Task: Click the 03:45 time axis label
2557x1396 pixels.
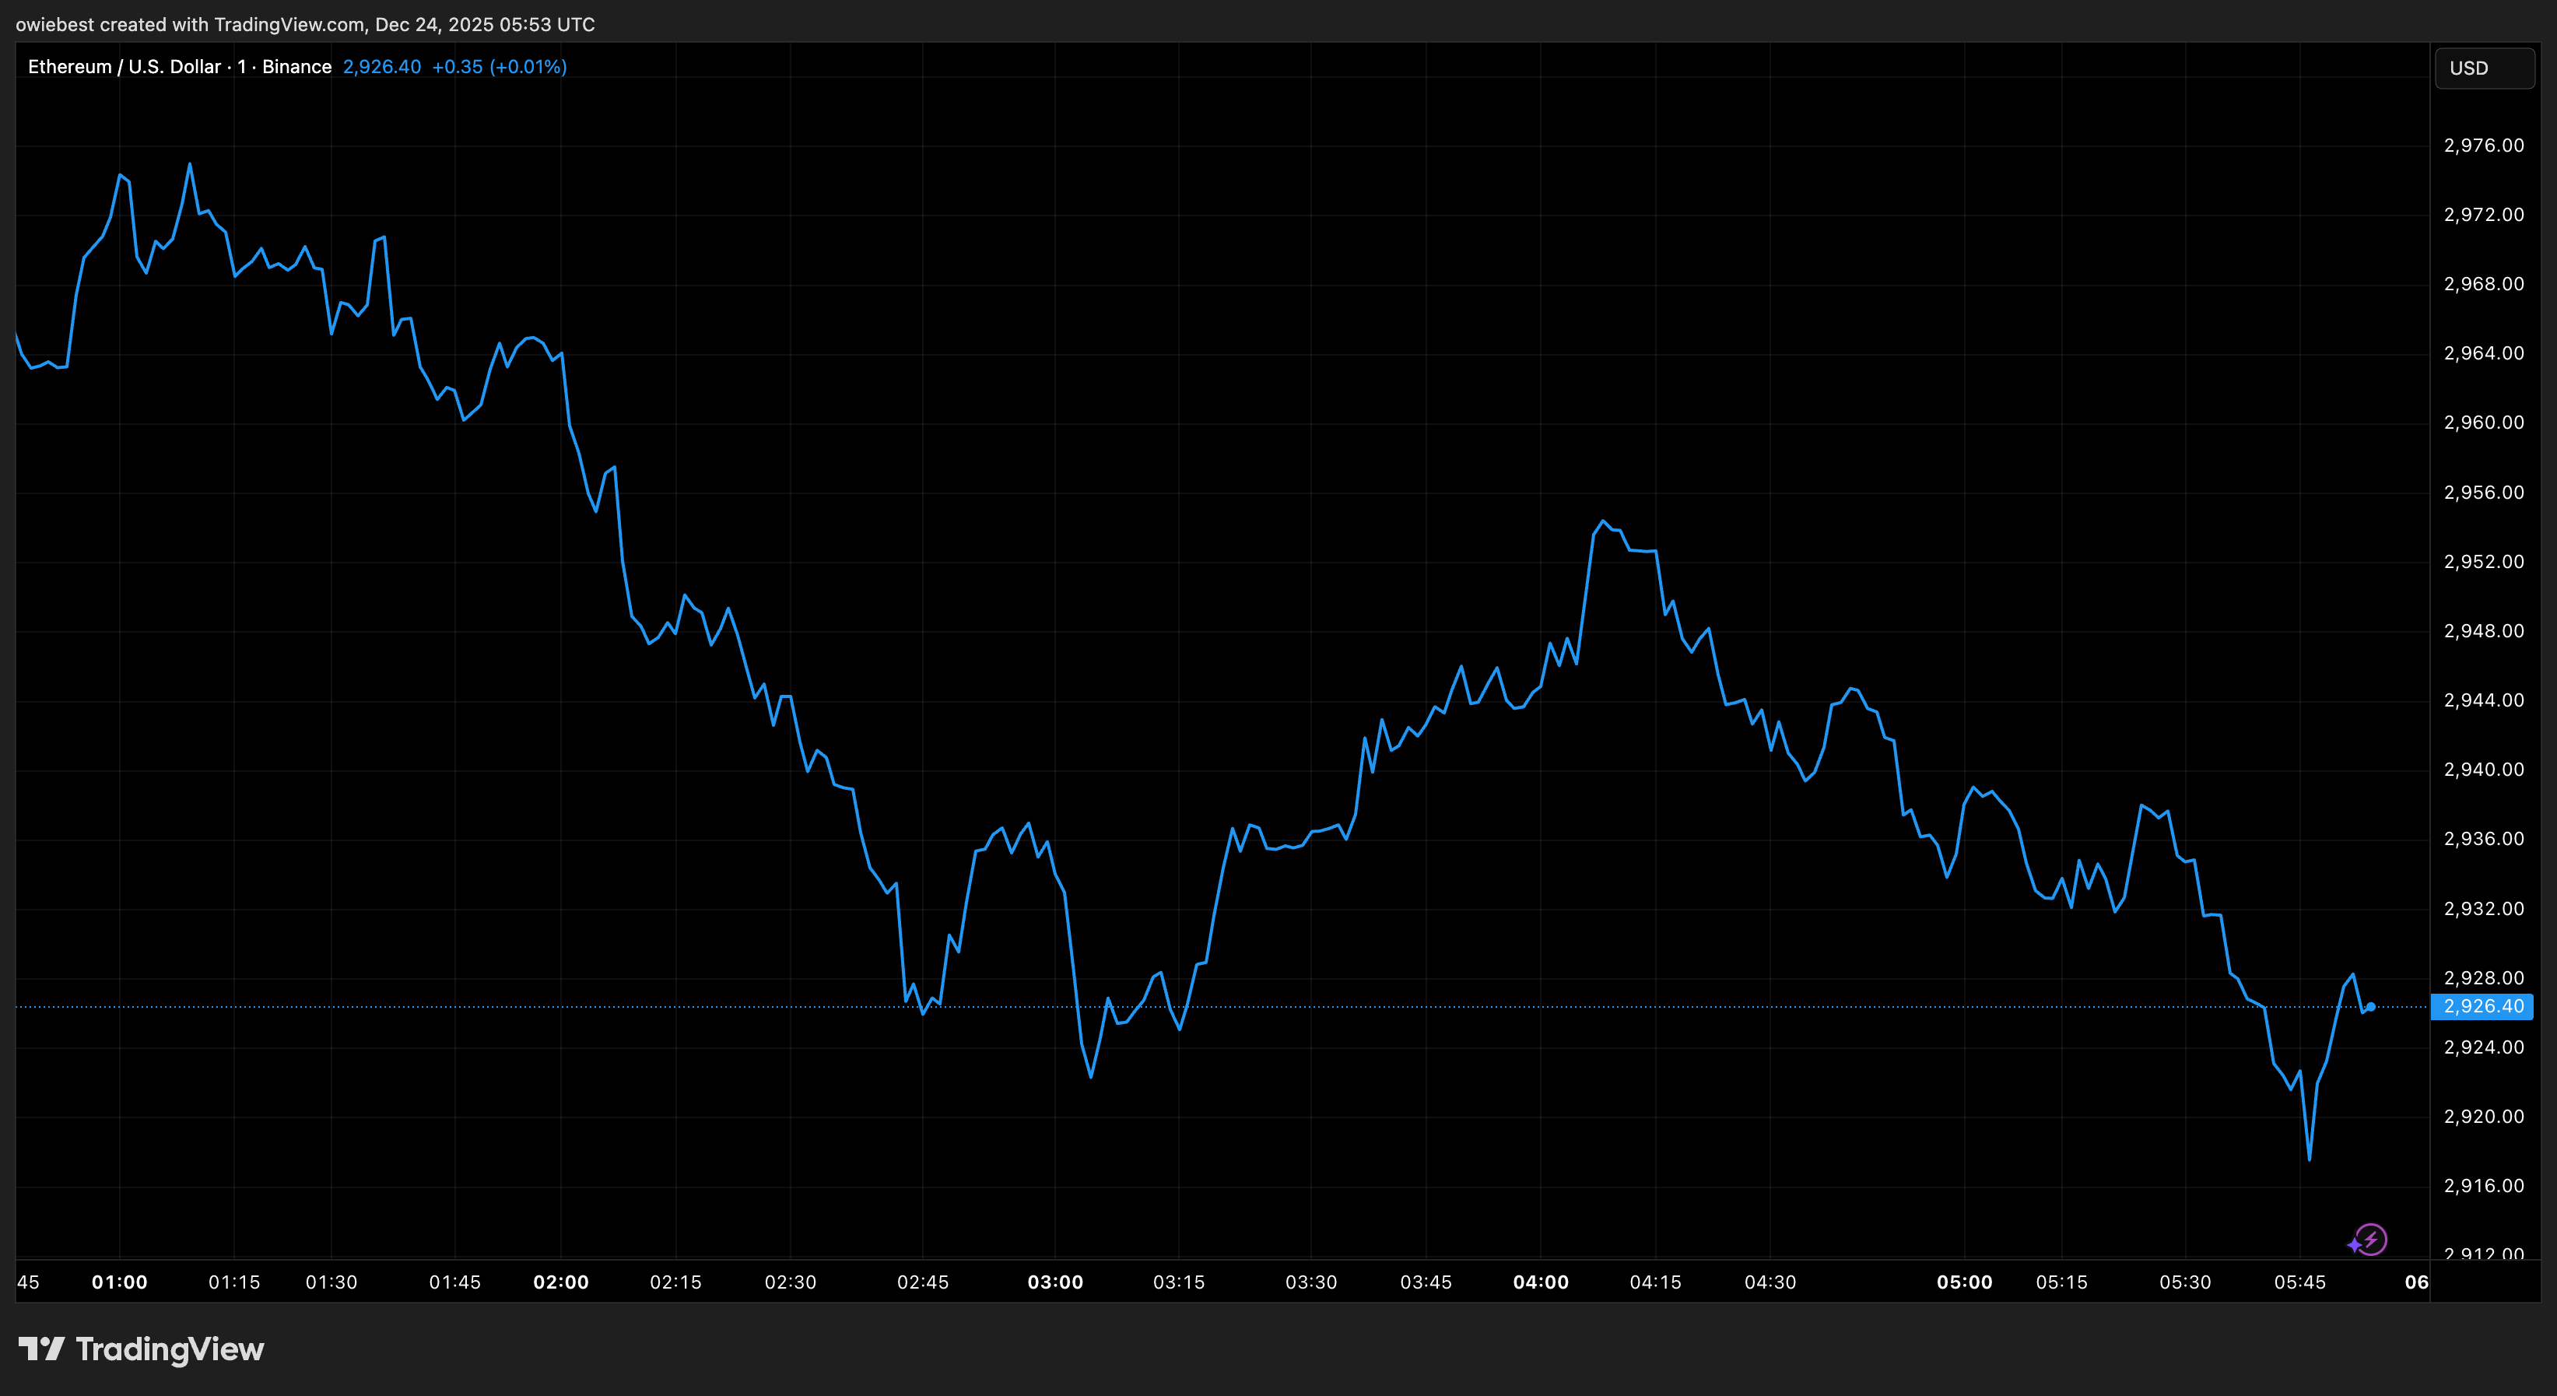Action: pos(1426,1283)
